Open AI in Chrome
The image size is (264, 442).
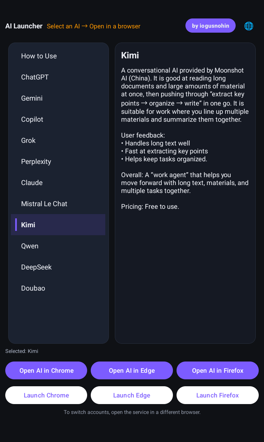tap(46, 370)
